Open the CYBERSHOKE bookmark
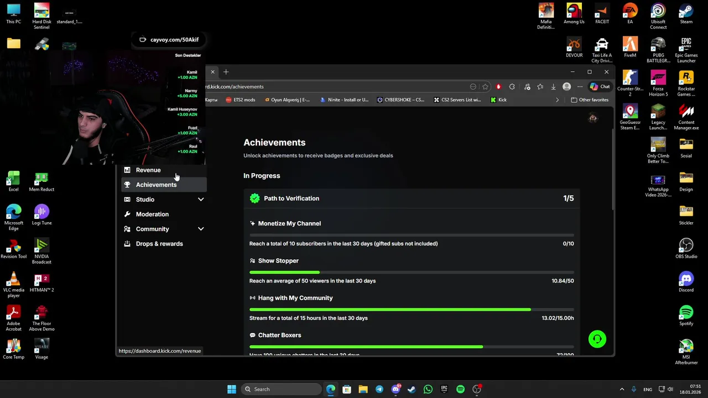This screenshot has height=398, width=708. pos(400,100)
